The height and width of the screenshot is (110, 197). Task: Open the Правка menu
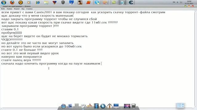[9, 9]
